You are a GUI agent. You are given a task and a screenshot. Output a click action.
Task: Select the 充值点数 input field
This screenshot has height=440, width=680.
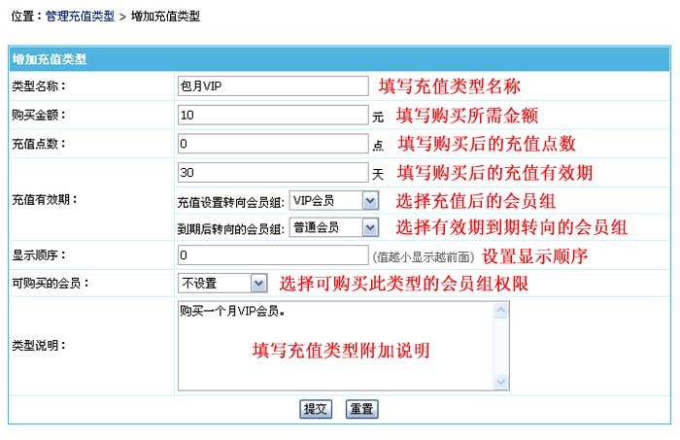point(272,144)
